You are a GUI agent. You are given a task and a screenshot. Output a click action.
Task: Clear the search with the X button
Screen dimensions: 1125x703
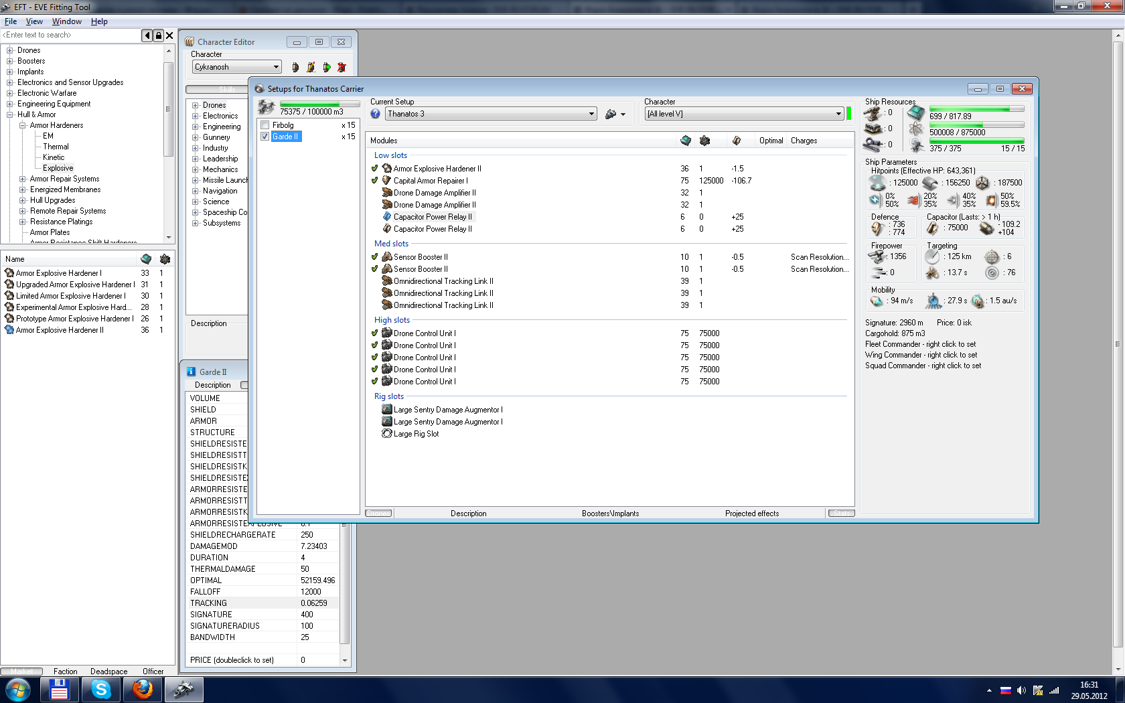click(x=169, y=35)
